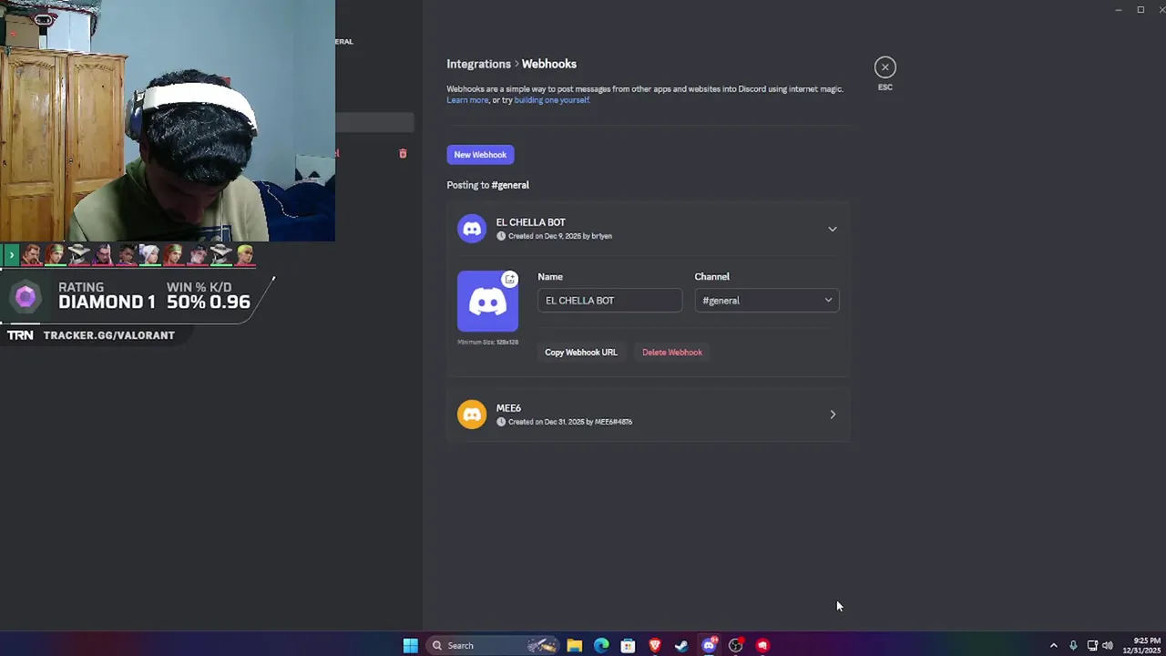Click the MEE6 orange avatar icon
The image size is (1166, 656).
click(x=472, y=415)
